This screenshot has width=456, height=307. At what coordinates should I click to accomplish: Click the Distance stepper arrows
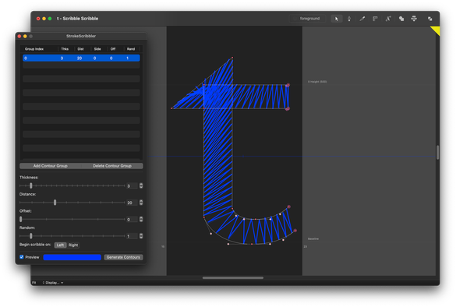tap(141, 203)
